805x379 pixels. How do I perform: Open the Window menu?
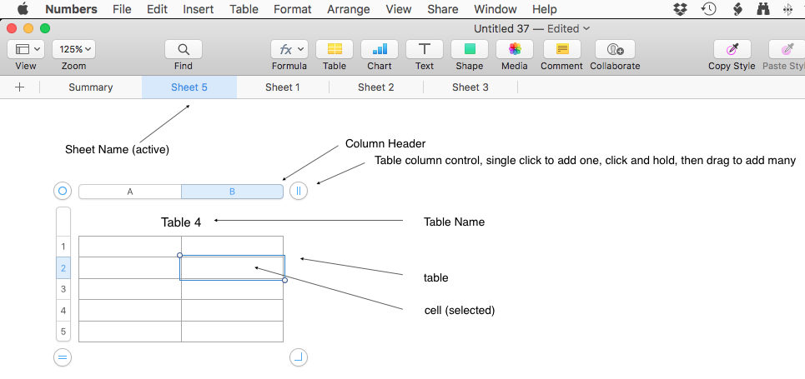[x=496, y=9]
